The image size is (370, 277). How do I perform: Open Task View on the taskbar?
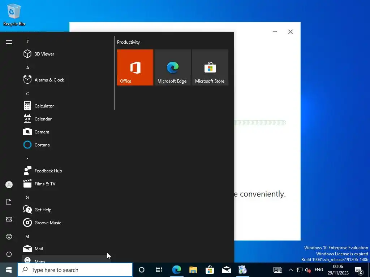point(159,270)
